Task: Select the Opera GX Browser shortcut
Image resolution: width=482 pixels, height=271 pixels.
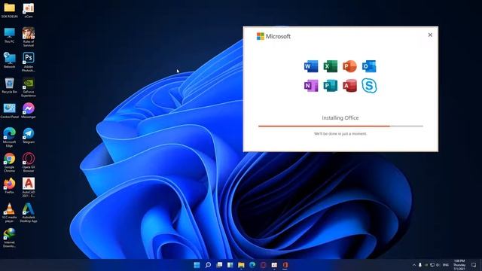Action: point(29,163)
